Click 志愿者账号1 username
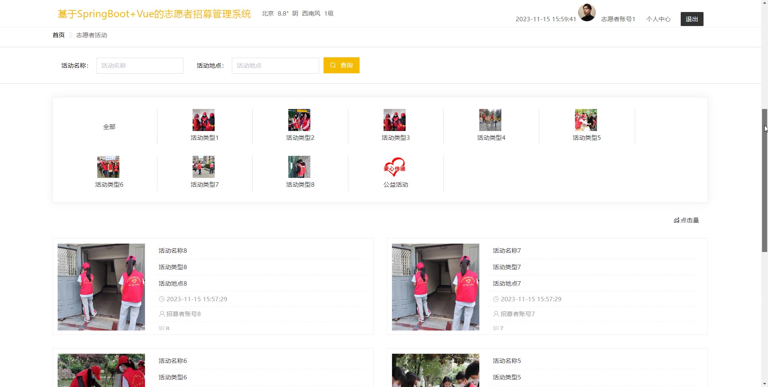This screenshot has height=387, width=768. coord(618,19)
